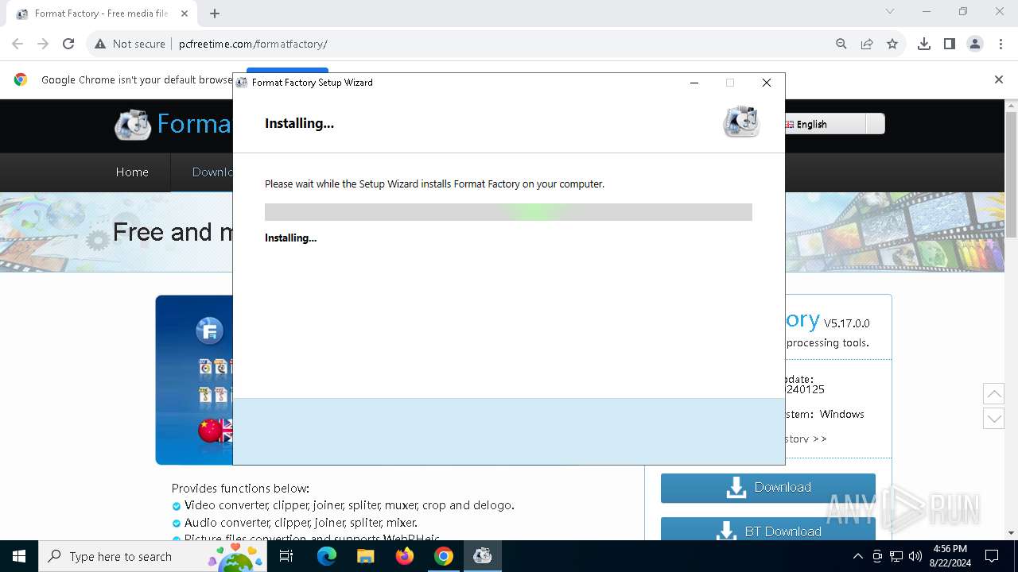Viewport: 1018px width, 572px height.
Task: Open Windows notification center
Action: click(x=992, y=556)
